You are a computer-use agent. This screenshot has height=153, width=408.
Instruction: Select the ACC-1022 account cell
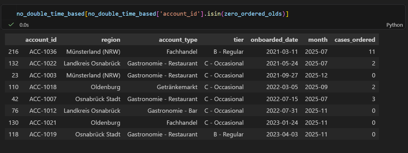[43, 64]
